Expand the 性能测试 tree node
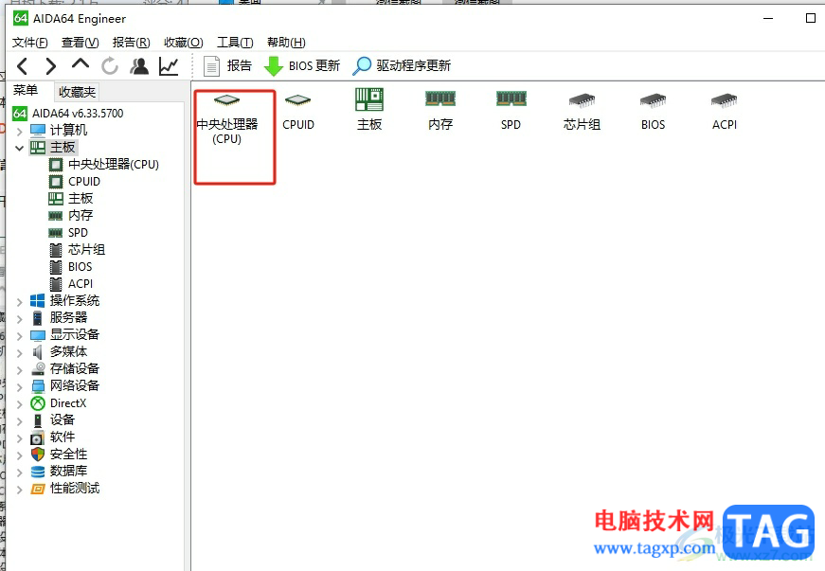 [20, 489]
